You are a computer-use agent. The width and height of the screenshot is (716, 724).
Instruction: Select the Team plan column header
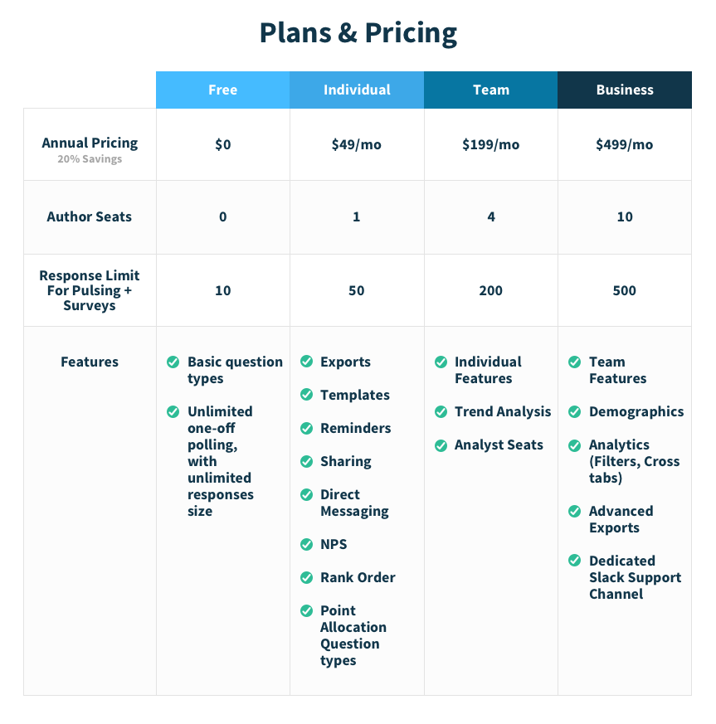[x=491, y=90]
